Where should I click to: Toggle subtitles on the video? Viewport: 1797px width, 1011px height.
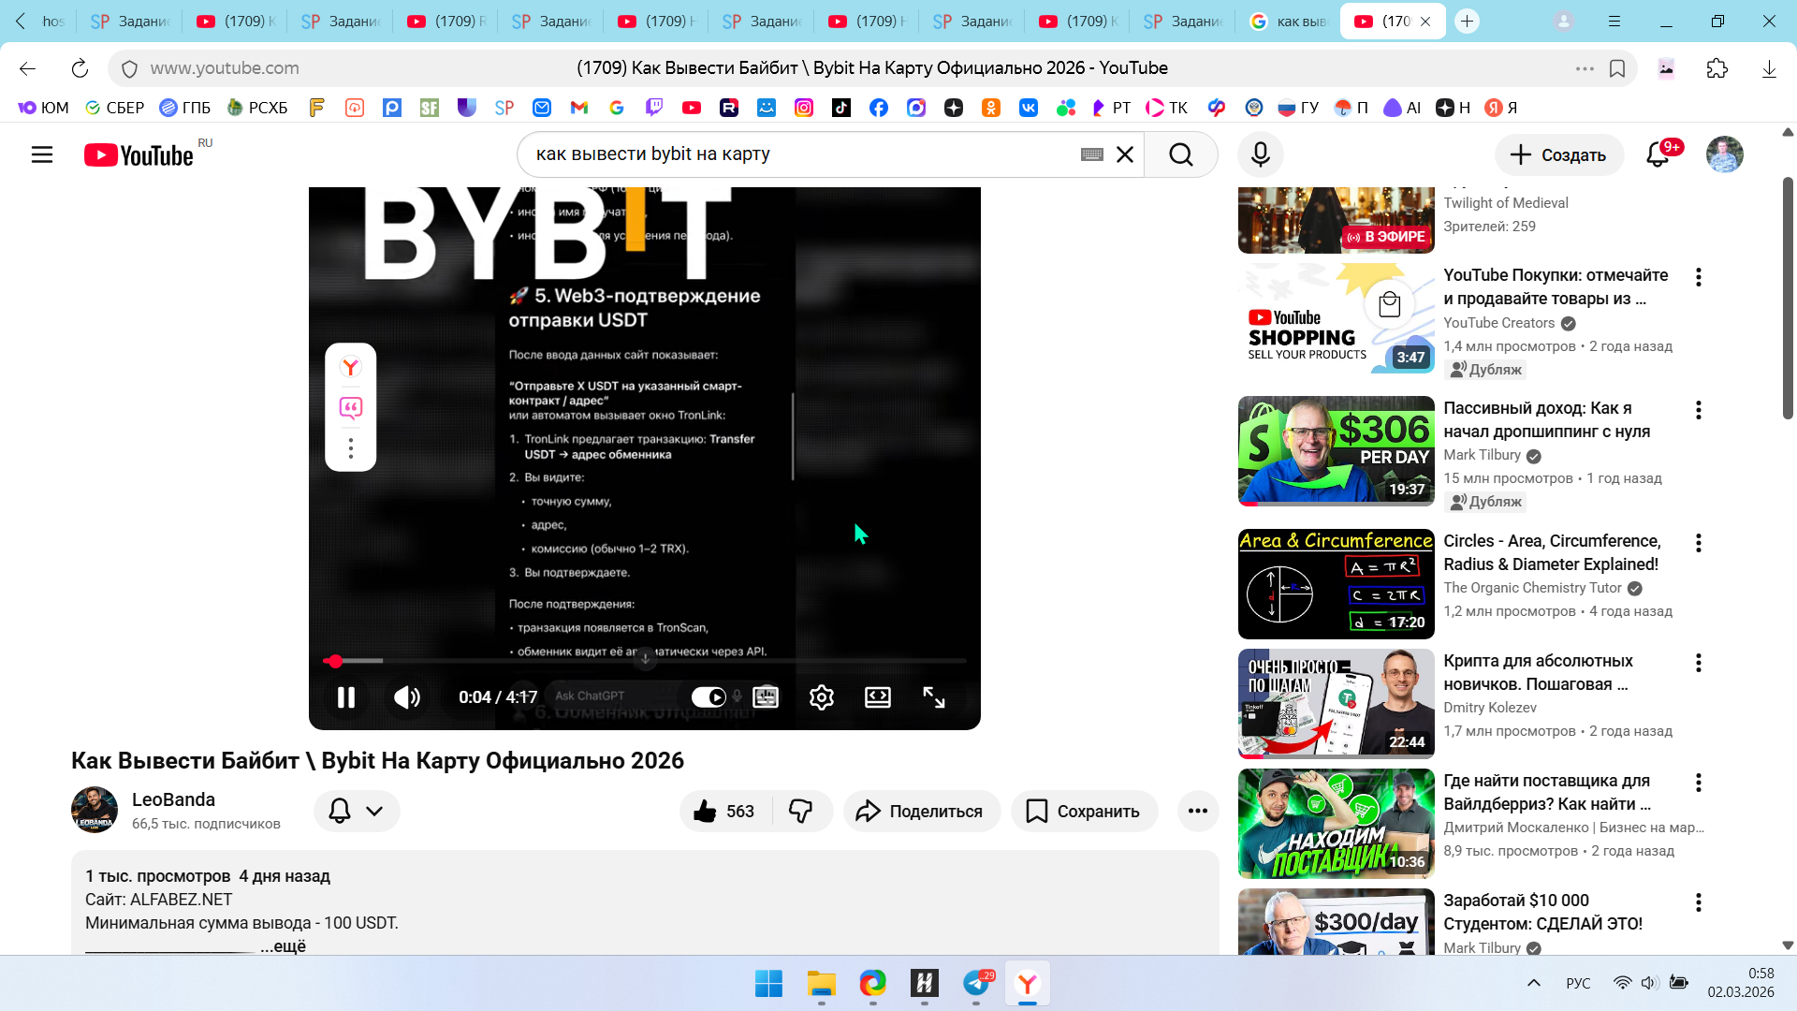766,697
